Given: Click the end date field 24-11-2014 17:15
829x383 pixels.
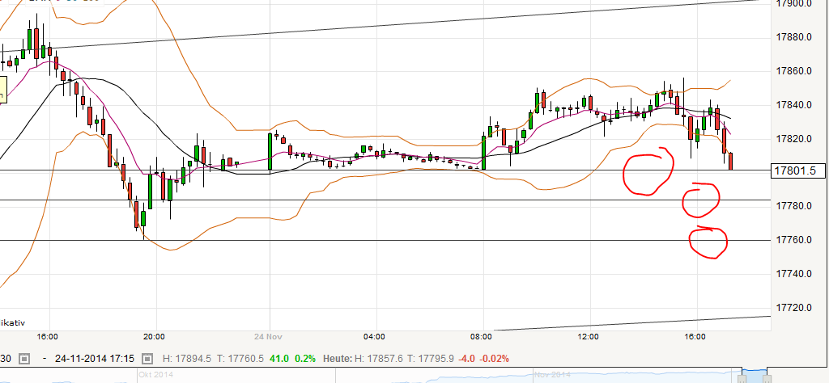Looking at the screenshot, I should (94, 359).
